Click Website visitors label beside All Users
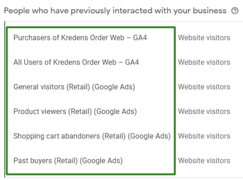Image resolution: width=243 pixels, height=180 pixels. pyautogui.click(x=204, y=62)
